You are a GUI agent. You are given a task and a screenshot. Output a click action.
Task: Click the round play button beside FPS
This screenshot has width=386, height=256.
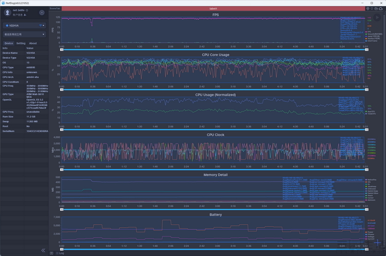(x=377, y=17)
